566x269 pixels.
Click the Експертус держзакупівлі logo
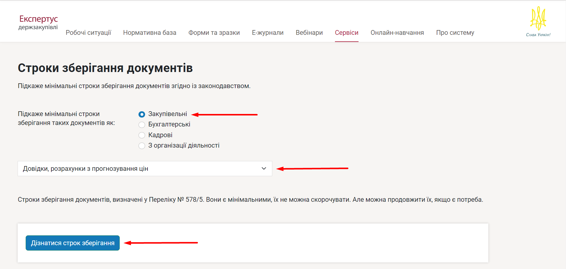pos(38,23)
